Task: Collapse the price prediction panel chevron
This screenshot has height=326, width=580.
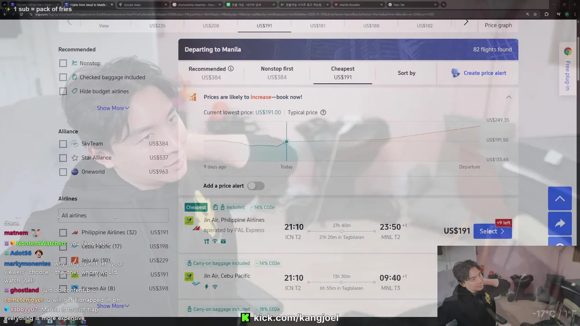Action: (x=508, y=97)
